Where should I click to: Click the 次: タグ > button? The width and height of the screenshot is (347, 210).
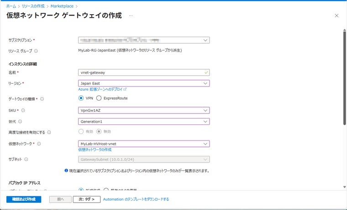point(87,199)
